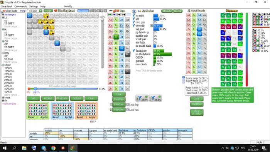Toggle the JJ hand cell
This screenshot has width=270, height=152.
(x=46, y=32)
